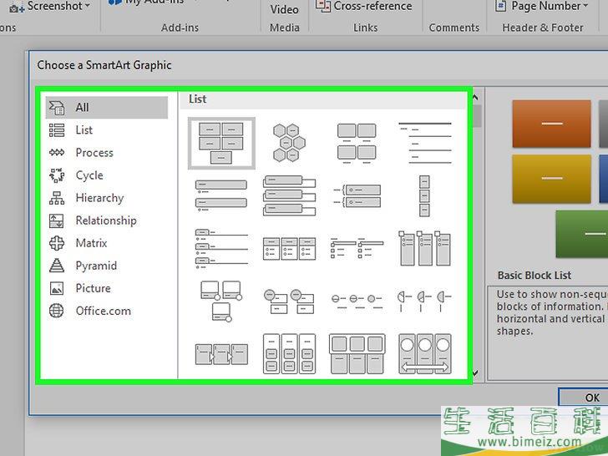Open the Matrix category label
Image resolution: width=608 pixels, height=456 pixels.
click(92, 243)
